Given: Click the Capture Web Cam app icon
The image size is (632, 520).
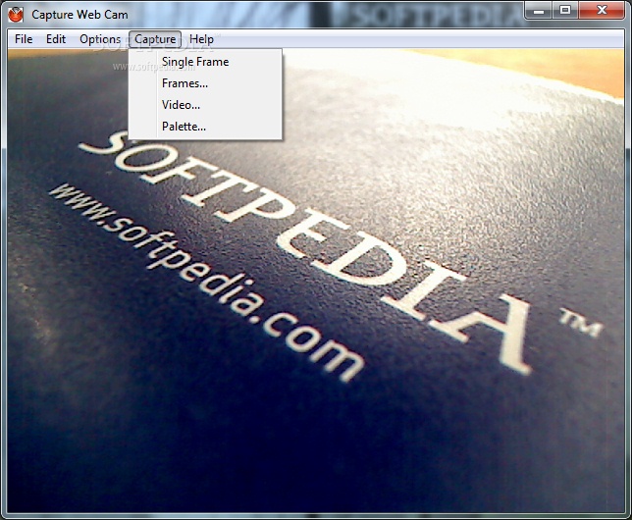Looking at the screenshot, I should (16, 15).
